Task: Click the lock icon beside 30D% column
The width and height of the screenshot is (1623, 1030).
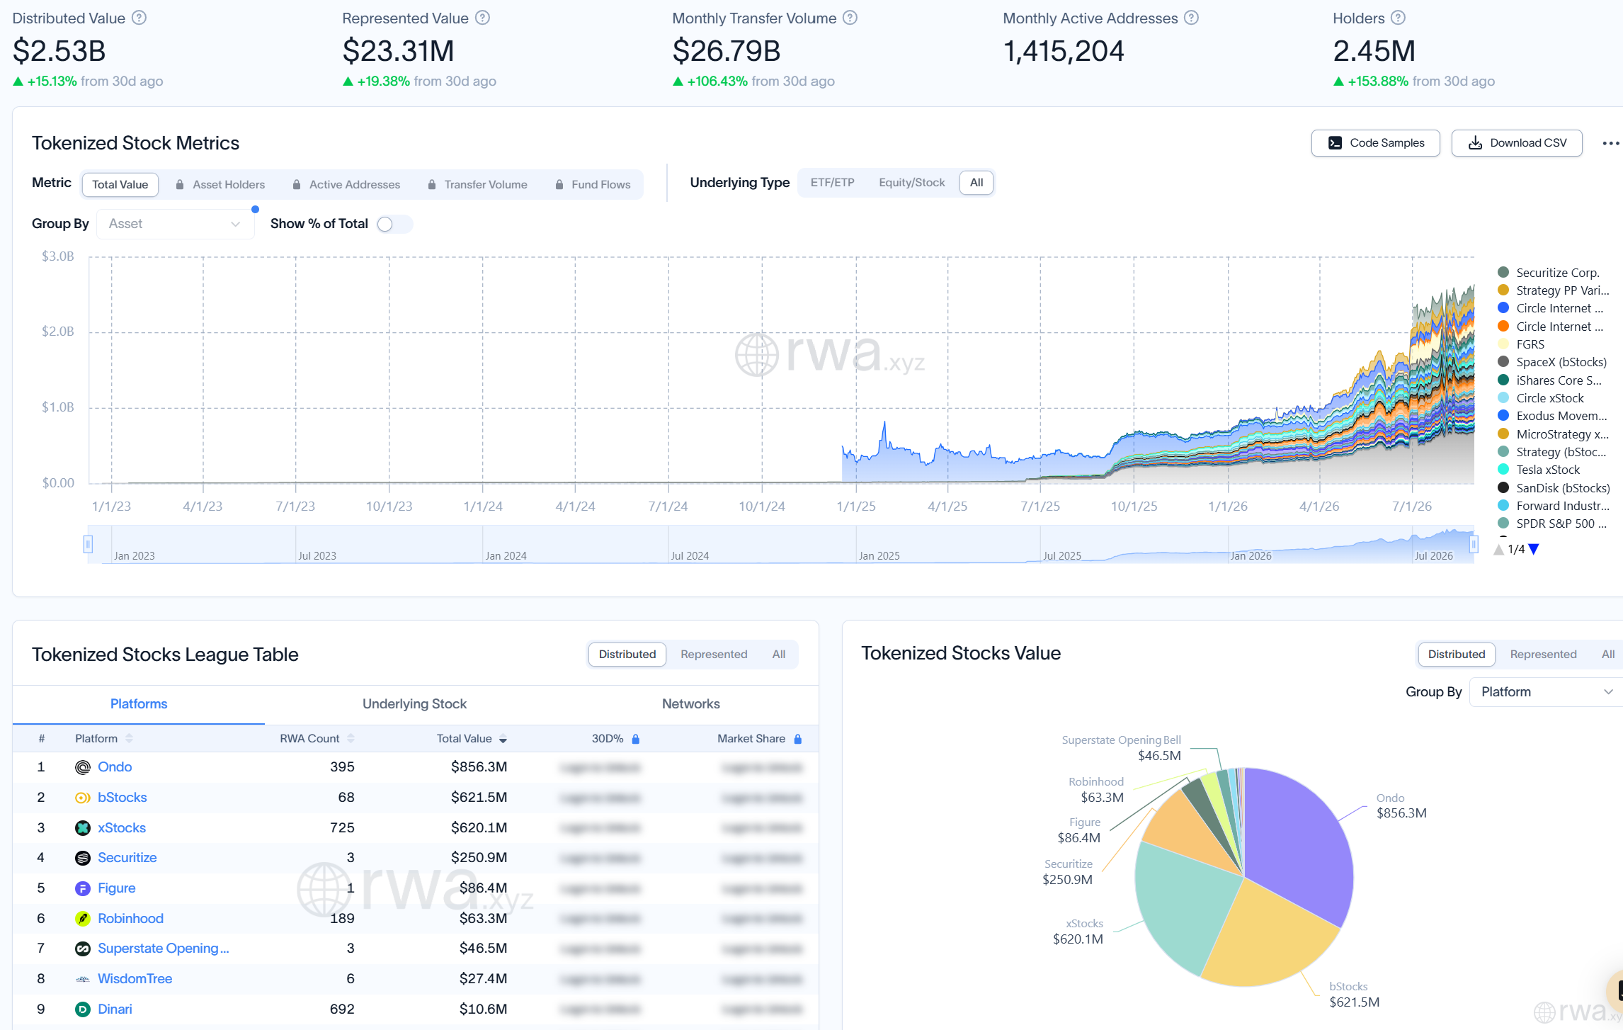Action: pos(636,739)
